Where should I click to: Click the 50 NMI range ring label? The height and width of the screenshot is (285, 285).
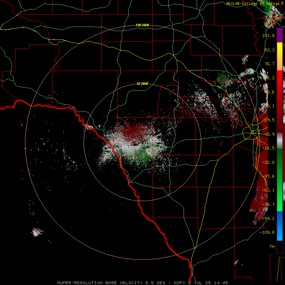pos(142,84)
